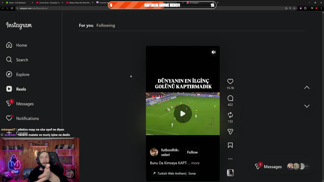Open the browser three-dot menu
The width and height of the screenshot is (324, 182).
[321, 8]
